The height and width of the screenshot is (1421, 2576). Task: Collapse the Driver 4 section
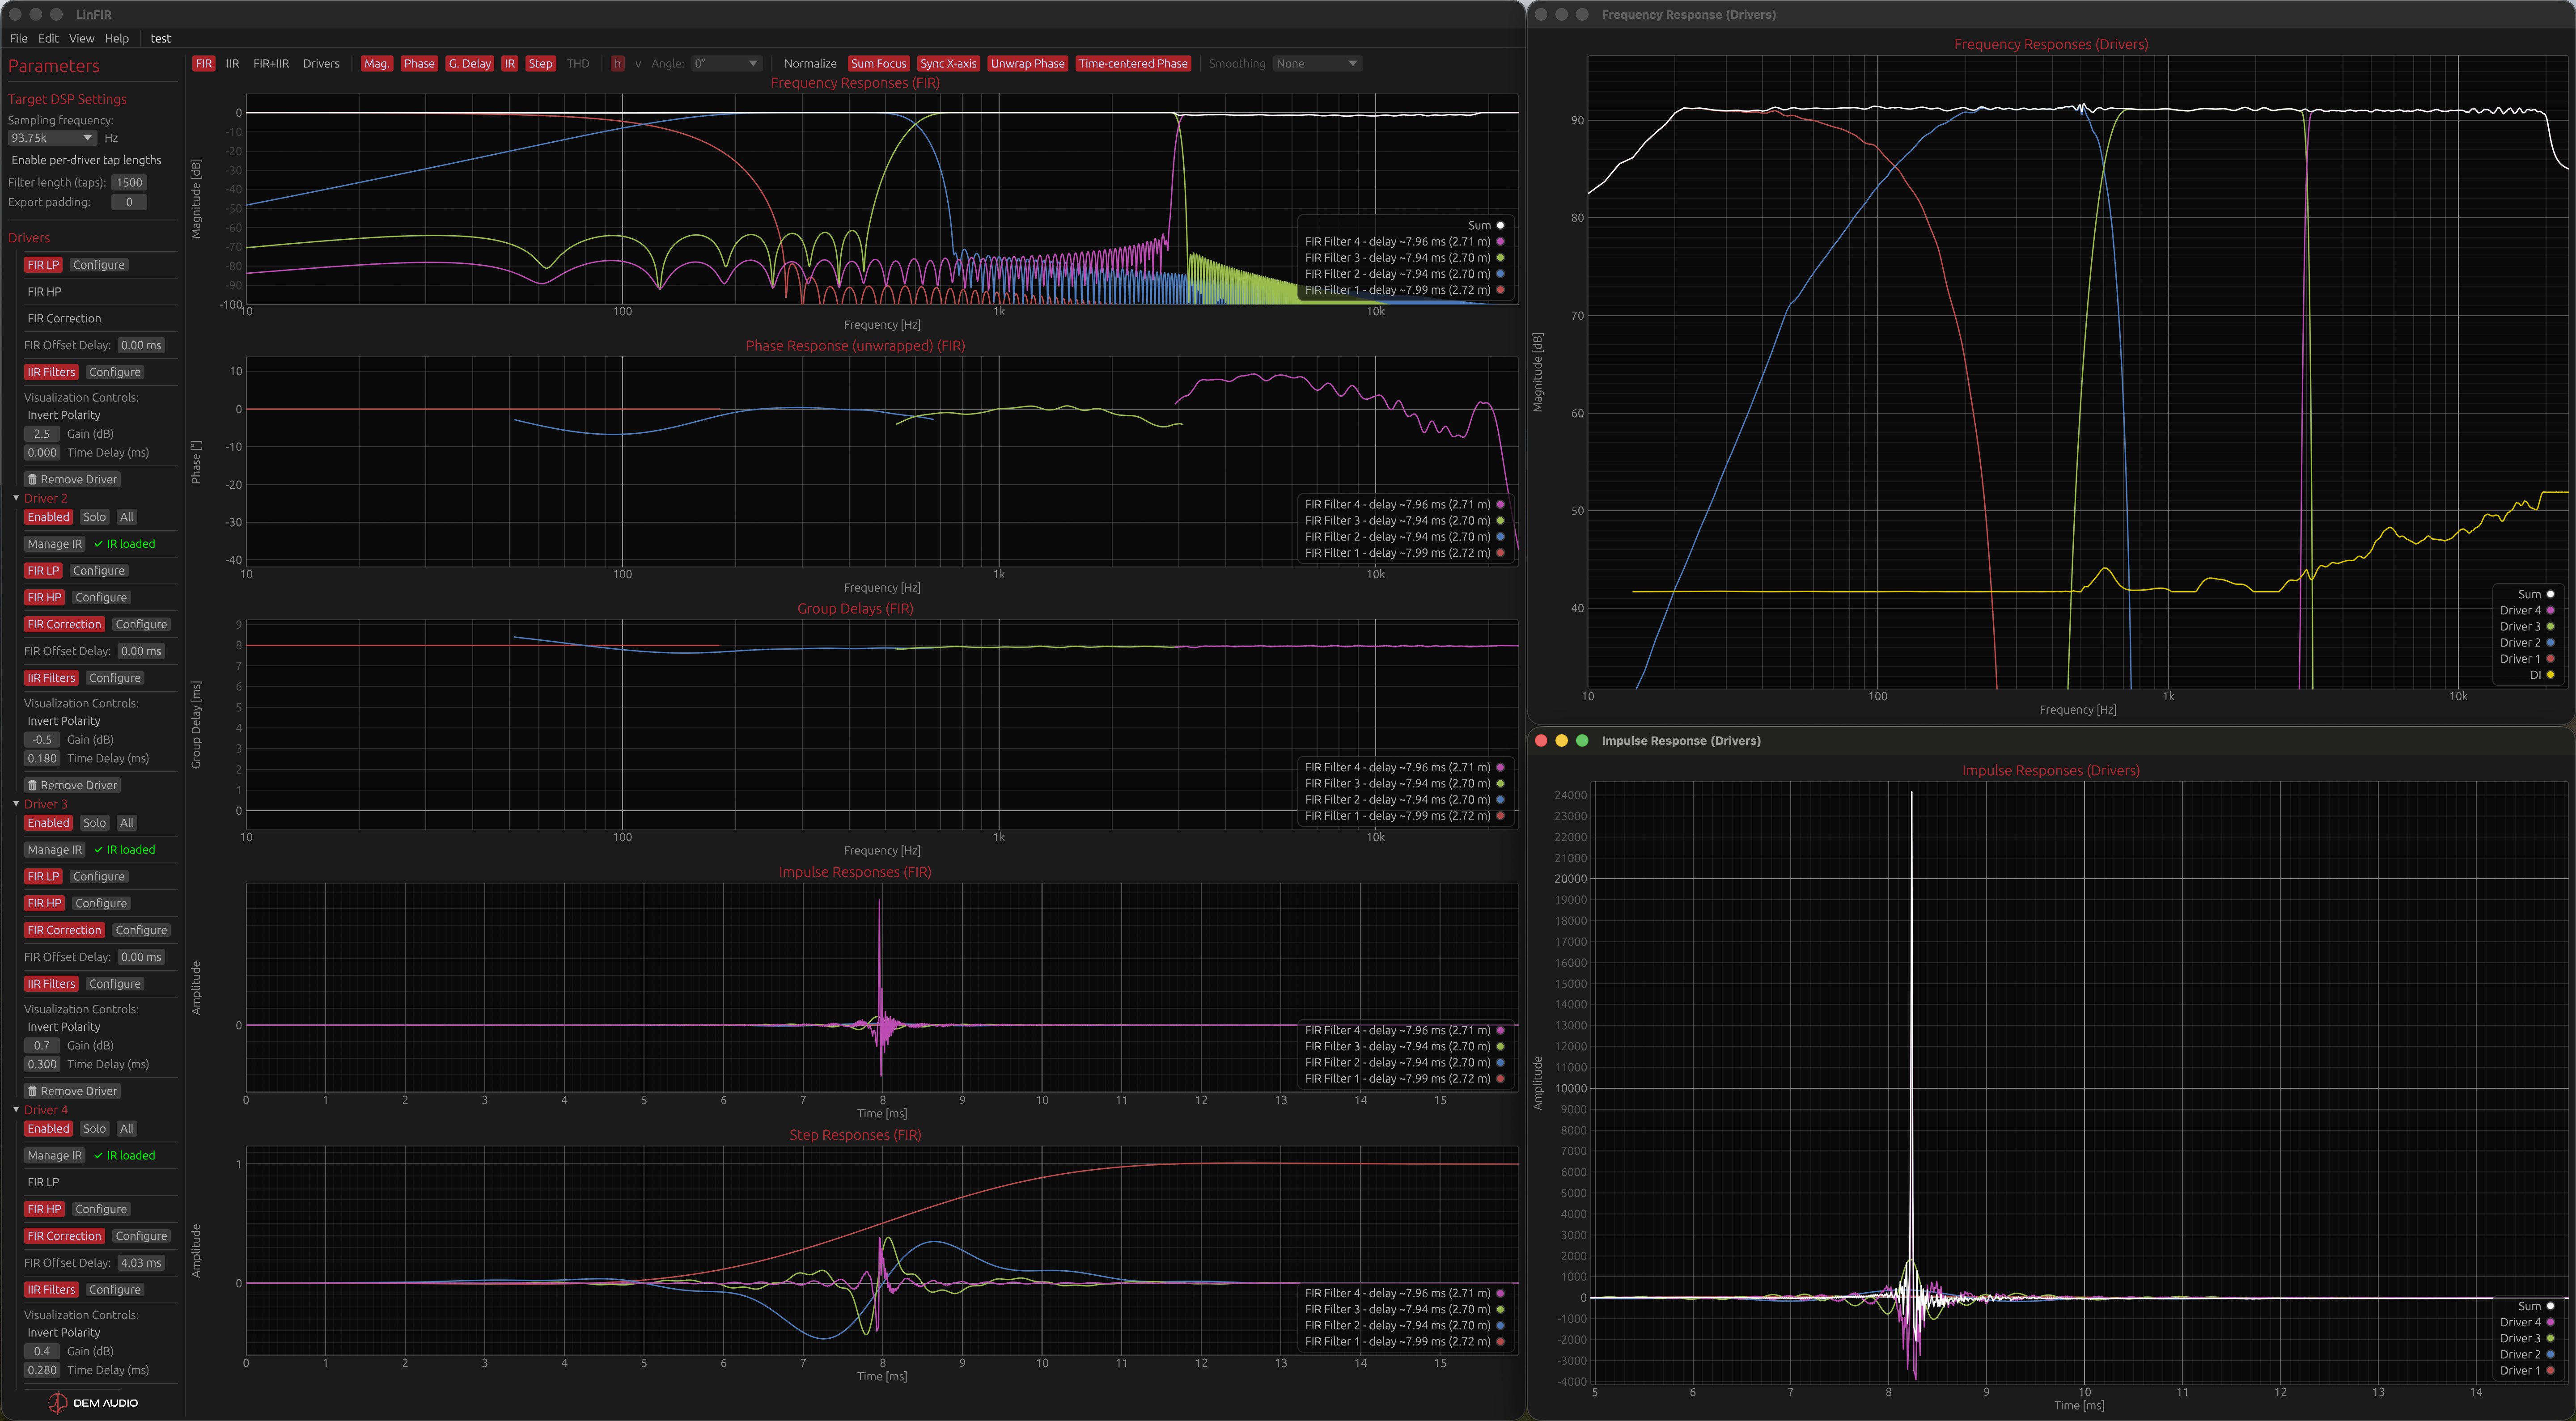tap(16, 1109)
